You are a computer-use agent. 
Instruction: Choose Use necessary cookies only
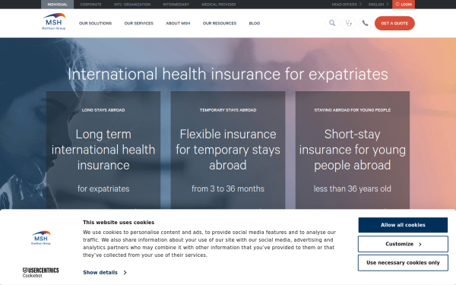click(x=403, y=263)
